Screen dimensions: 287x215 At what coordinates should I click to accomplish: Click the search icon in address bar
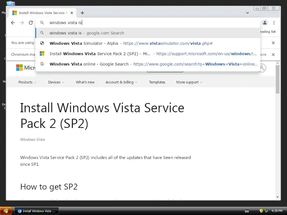pyautogui.click(x=42, y=23)
